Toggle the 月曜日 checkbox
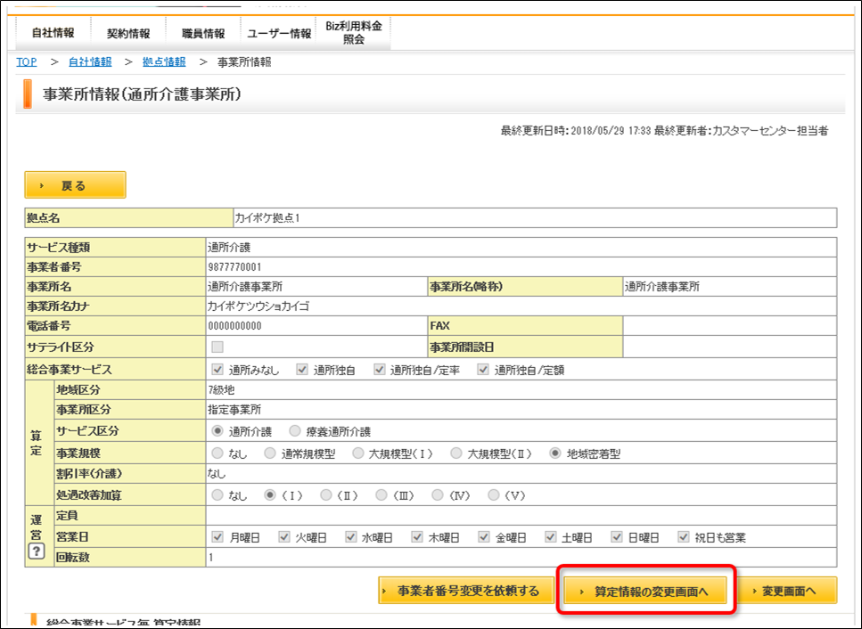The width and height of the screenshot is (862, 629). tap(218, 536)
